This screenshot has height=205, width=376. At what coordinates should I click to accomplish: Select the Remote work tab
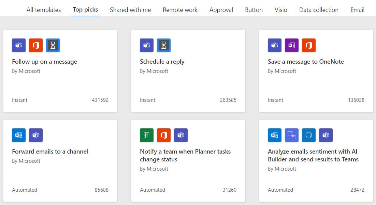(x=180, y=10)
